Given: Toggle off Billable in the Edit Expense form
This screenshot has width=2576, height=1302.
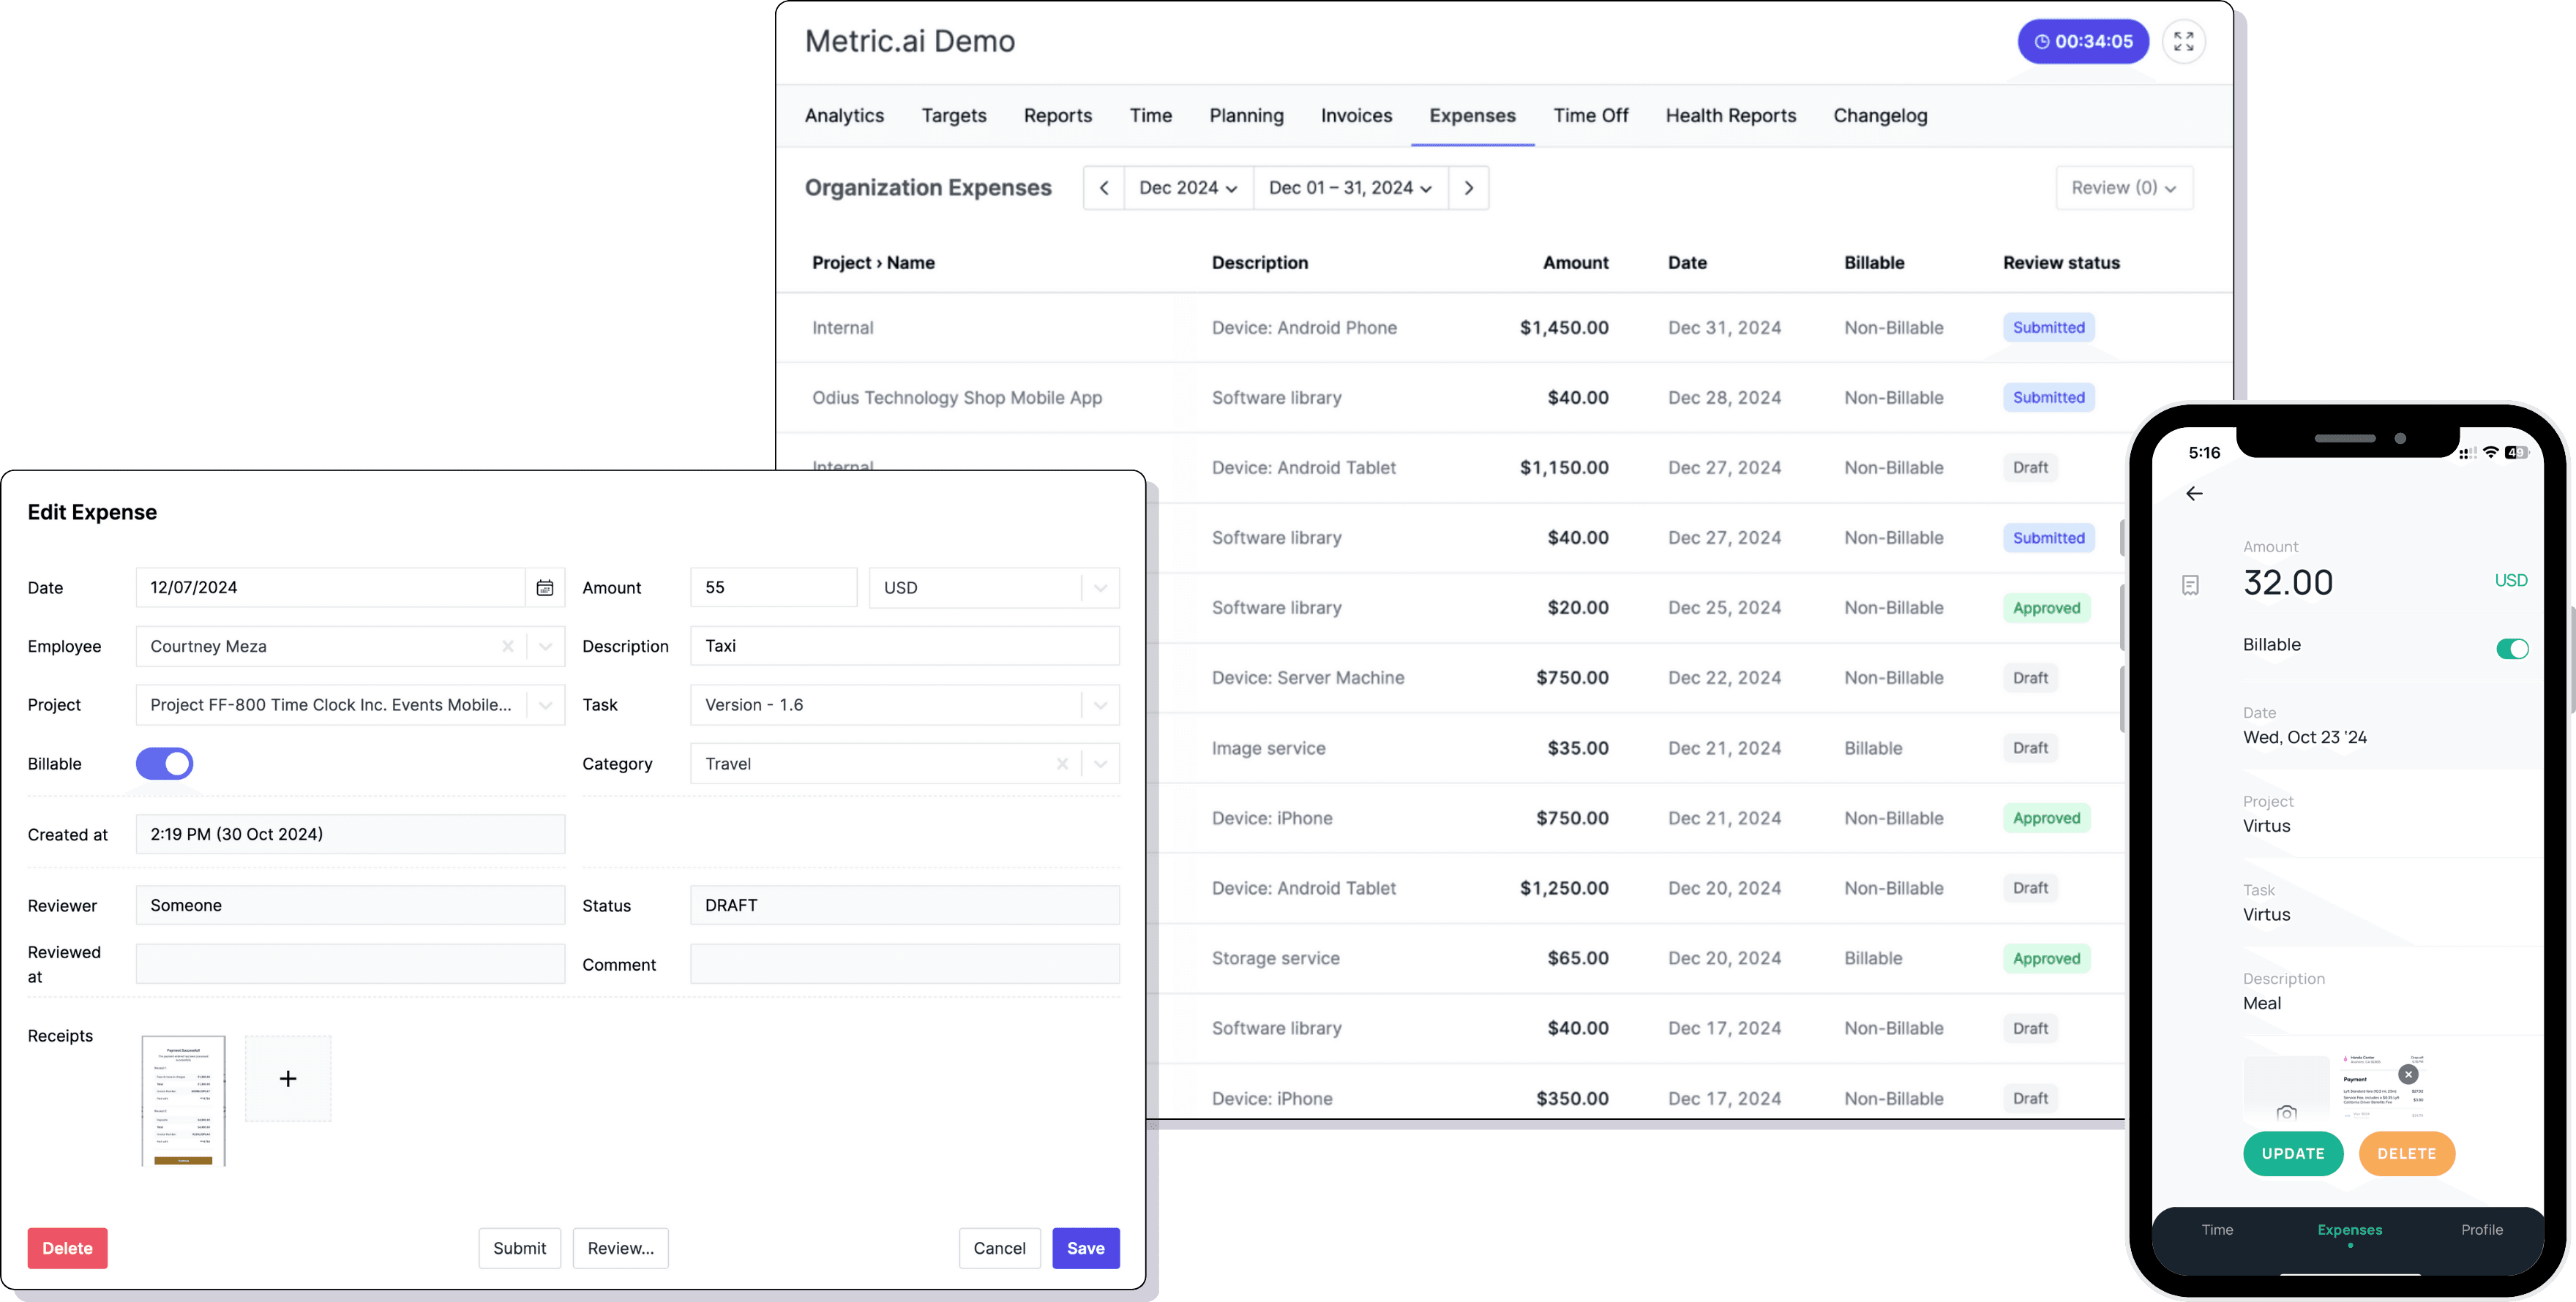Looking at the screenshot, I should tap(164, 764).
